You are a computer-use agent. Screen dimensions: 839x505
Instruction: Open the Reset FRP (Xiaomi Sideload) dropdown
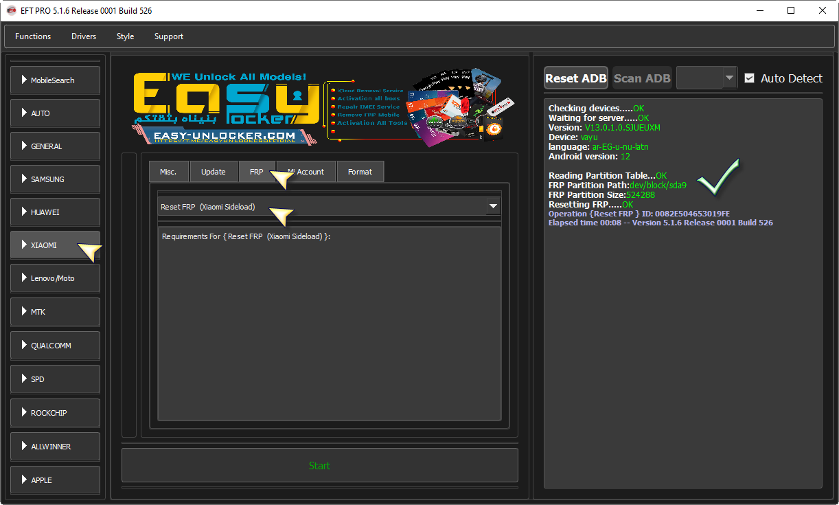coord(330,206)
